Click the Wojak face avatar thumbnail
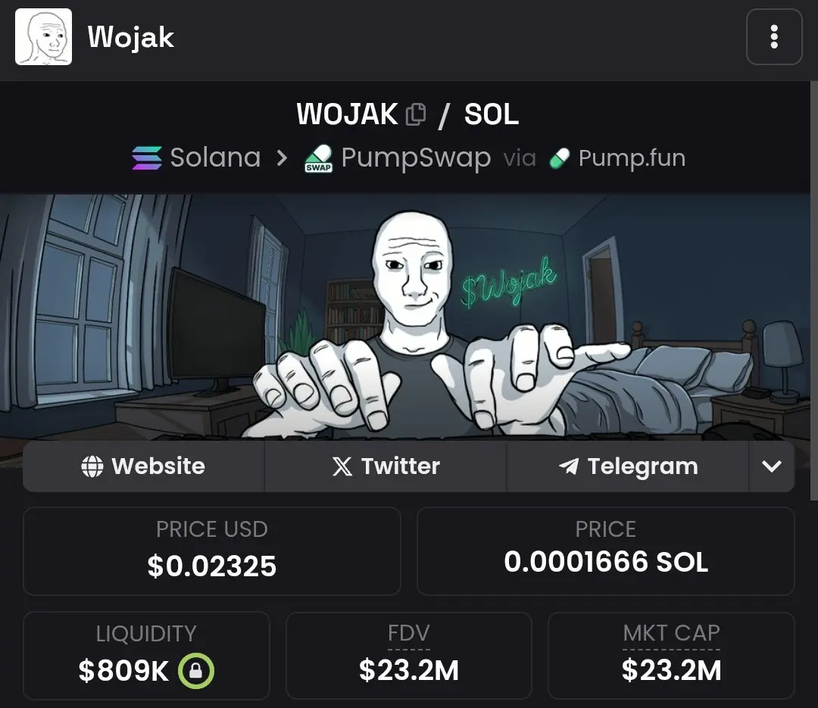The width and height of the screenshot is (818, 708). [43, 36]
